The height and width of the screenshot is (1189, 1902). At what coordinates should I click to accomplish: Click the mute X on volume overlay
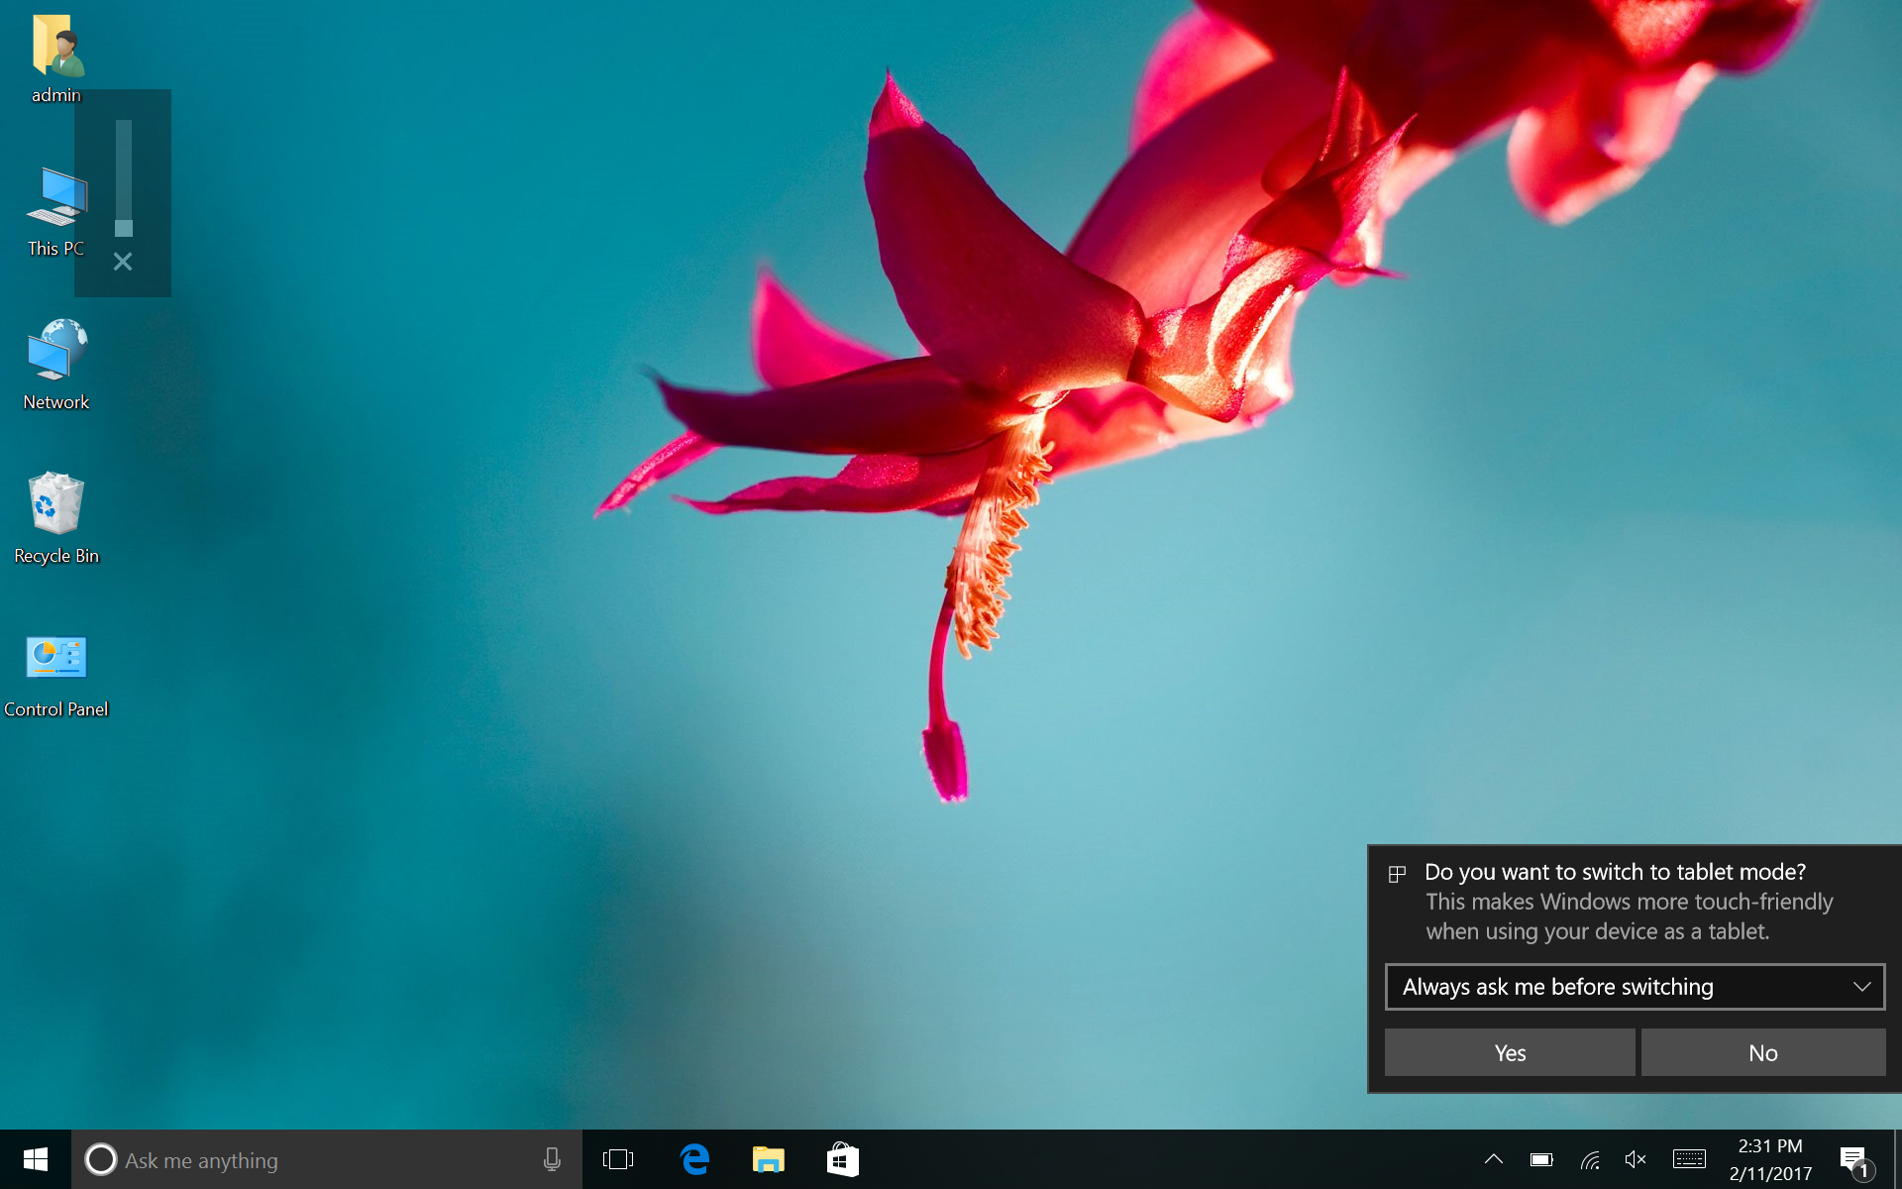click(123, 262)
